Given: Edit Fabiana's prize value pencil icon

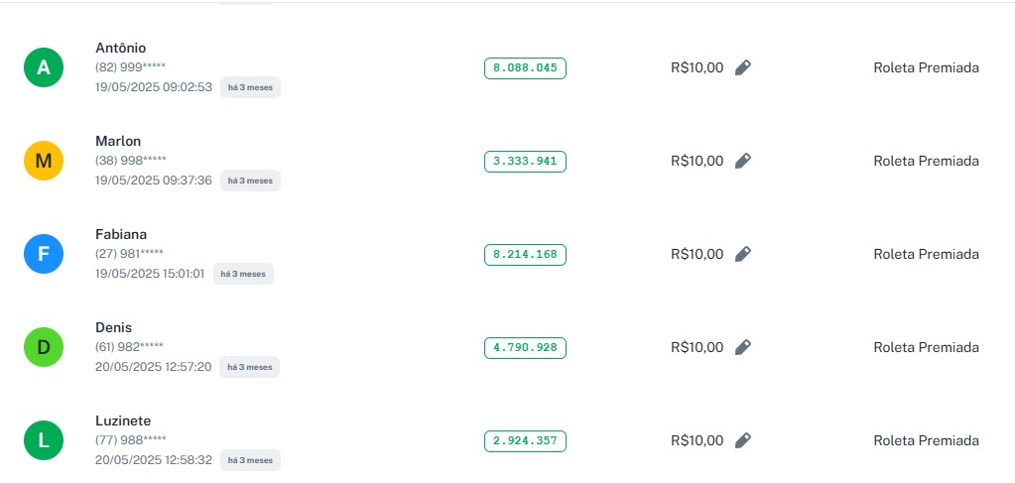Looking at the screenshot, I should tap(743, 254).
